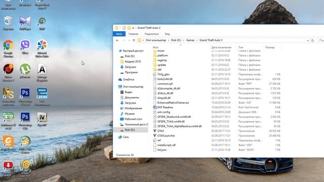Open Документы in navigation pane

point(130,98)
